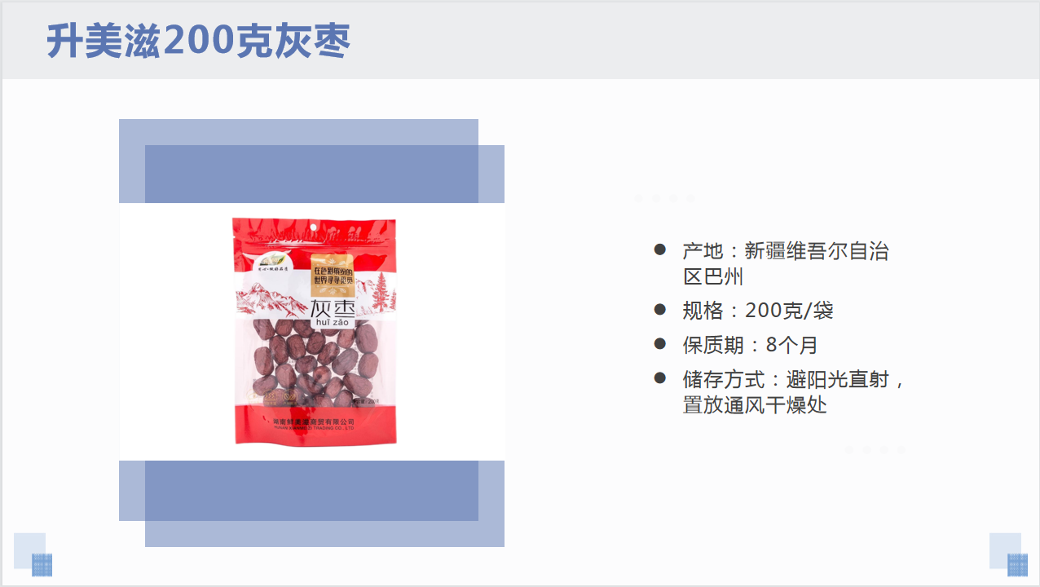Select the red jujube package photo

(x=315, y=331)
